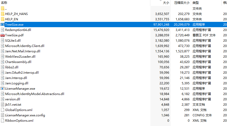This screenshot has width=227, height=126.
Task: Select the file name TreeSize.pdf
Action: coord(14,35)
